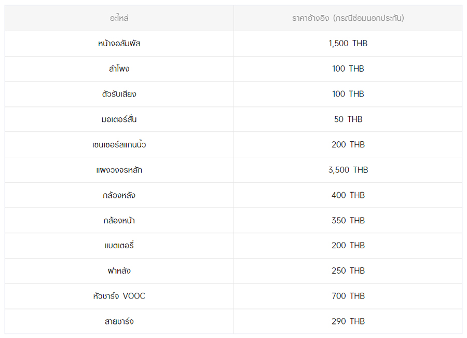Select the ฝาหลัง part cell
467x338 pixels.
119,271
